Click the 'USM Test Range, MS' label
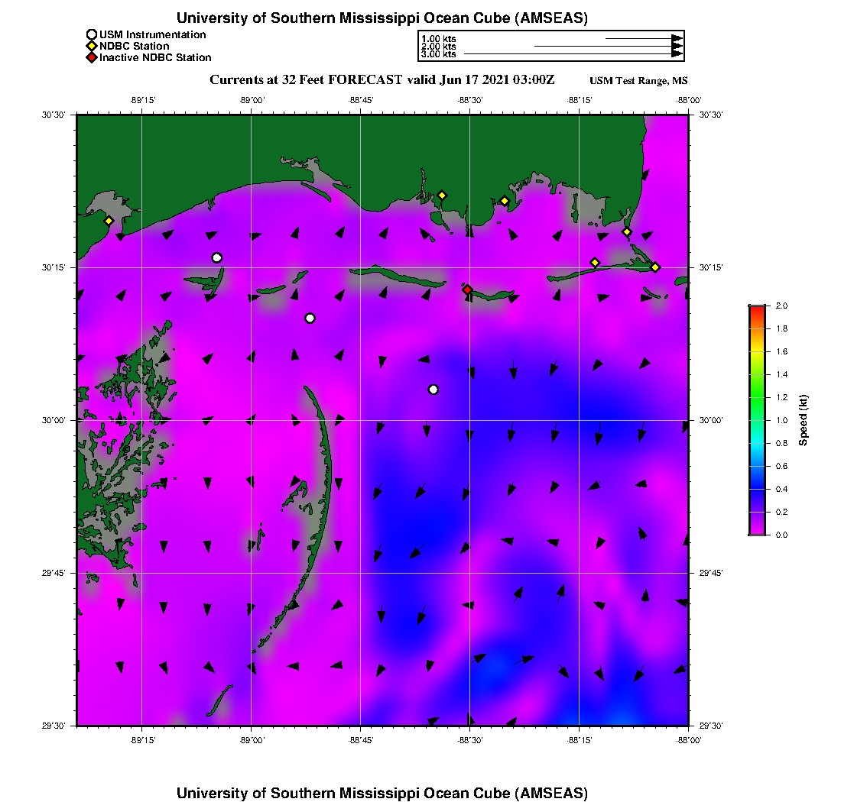841x802 pixels. point(639,81)
